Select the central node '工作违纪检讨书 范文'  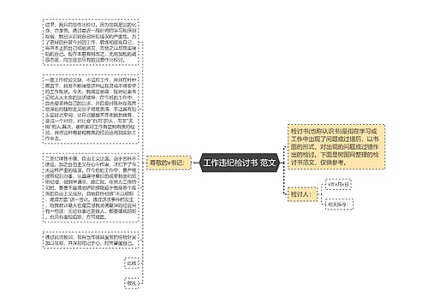[239, 163]
